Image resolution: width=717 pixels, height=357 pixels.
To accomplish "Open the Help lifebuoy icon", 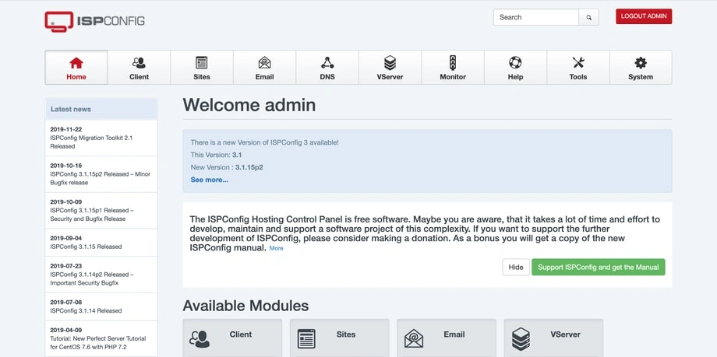I will 515,63.
